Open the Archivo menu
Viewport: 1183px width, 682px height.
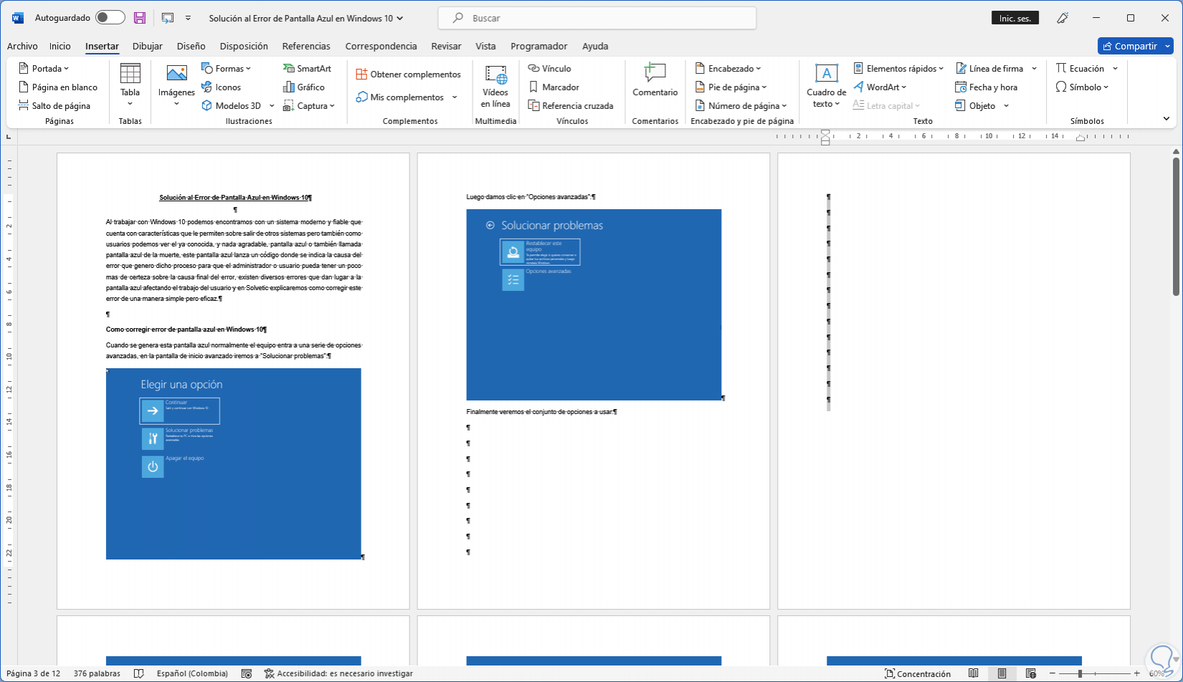22,47
